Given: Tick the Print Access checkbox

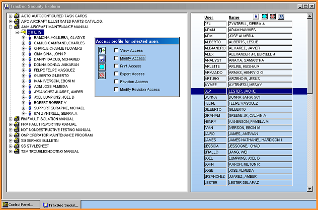Looking at the screenshot, I should pos(116,66).
